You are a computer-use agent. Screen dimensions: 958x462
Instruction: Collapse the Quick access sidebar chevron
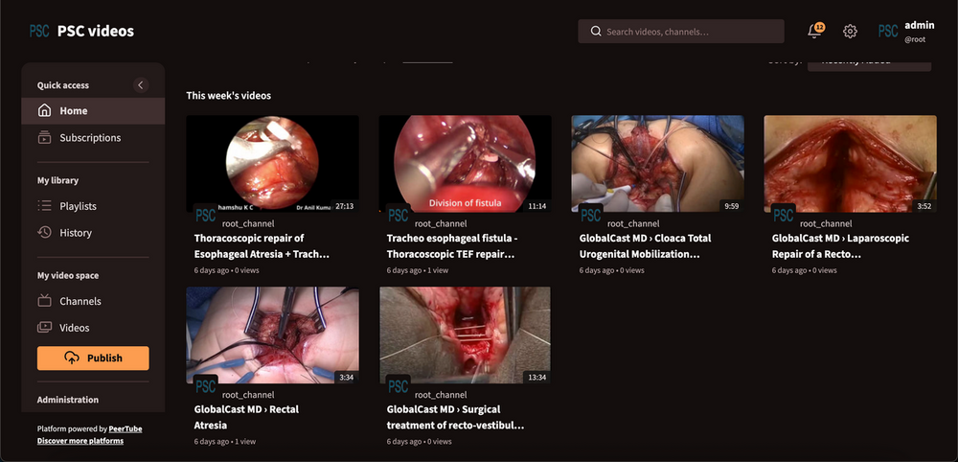click(x=141, y=85)
